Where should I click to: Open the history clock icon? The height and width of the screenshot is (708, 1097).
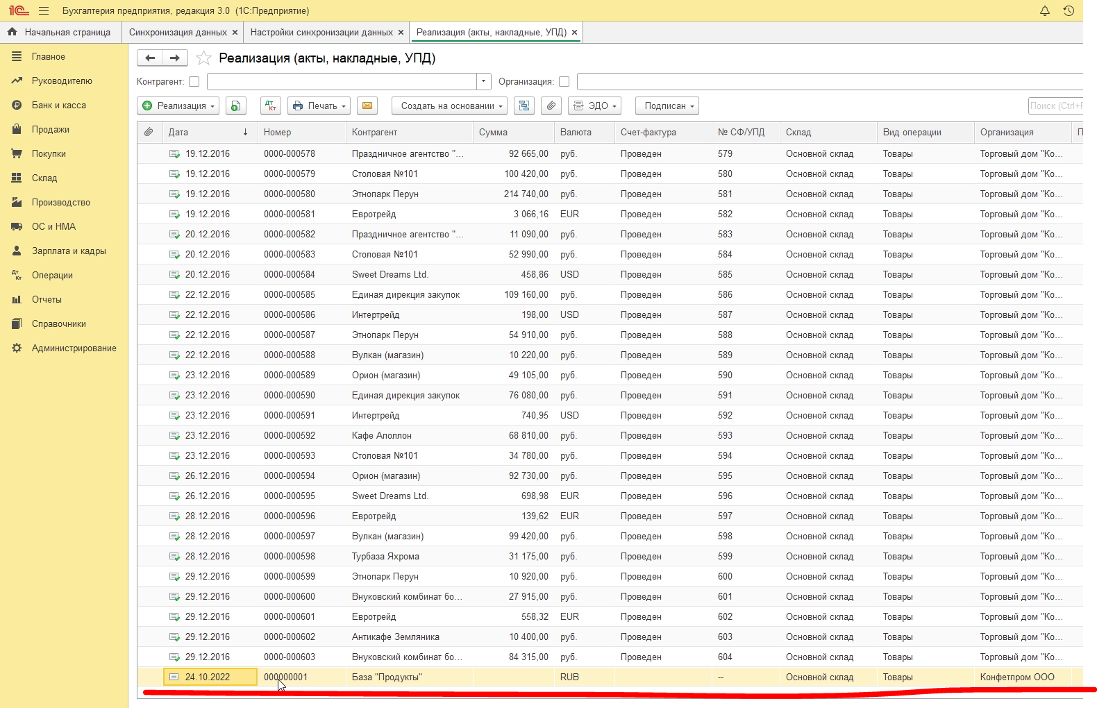(1069, 10)
